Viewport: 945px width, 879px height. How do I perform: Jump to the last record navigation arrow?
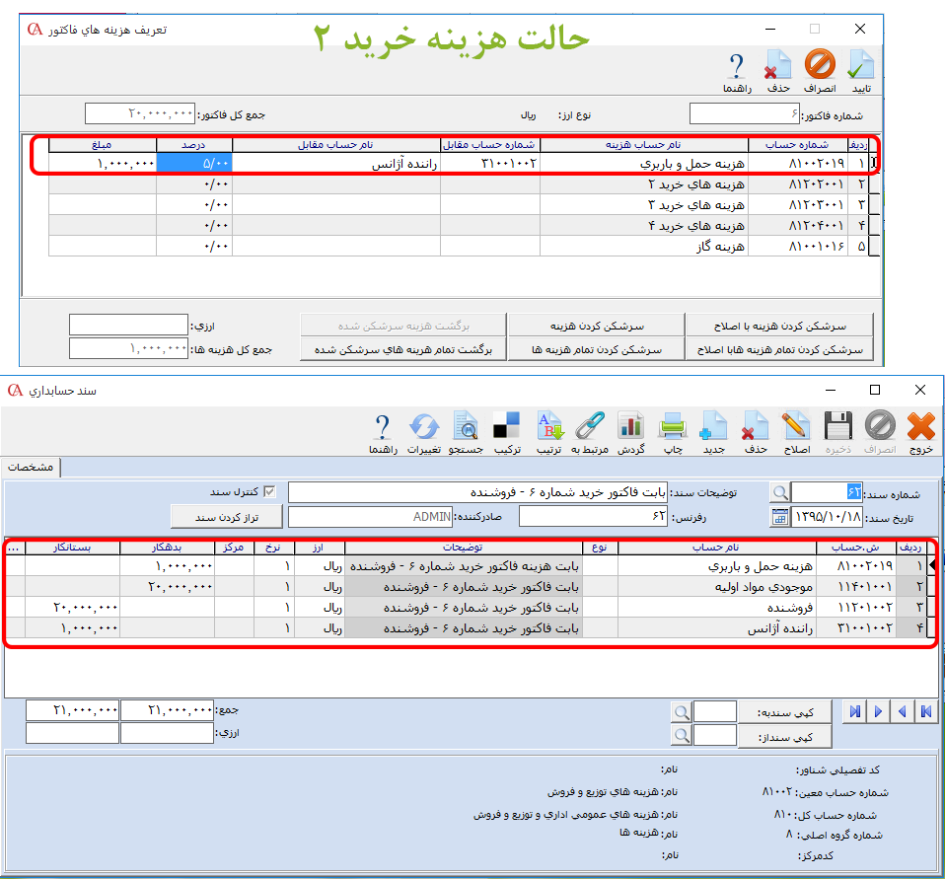pyautogui.click(x=856, y=711)
